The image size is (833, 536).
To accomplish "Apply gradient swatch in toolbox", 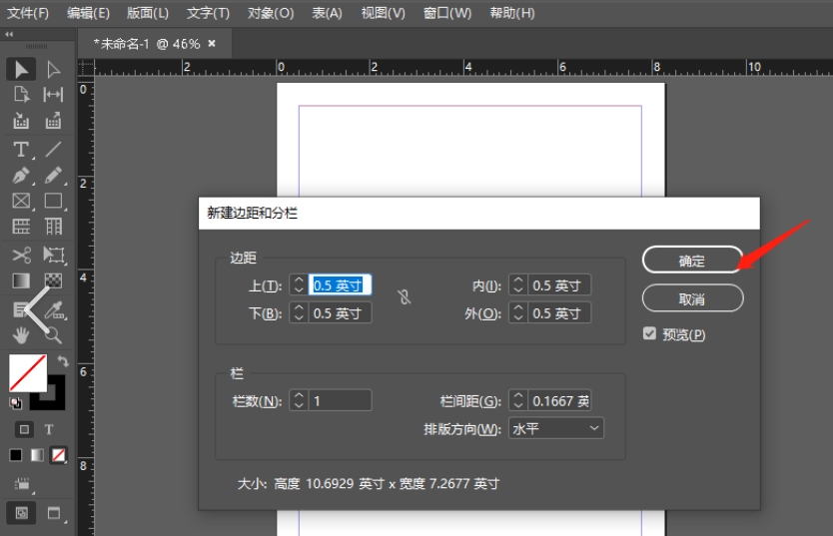I will click(37, 455).
